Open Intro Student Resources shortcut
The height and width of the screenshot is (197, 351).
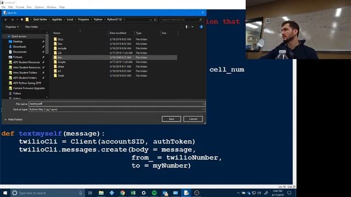click(x=26, y=67)
